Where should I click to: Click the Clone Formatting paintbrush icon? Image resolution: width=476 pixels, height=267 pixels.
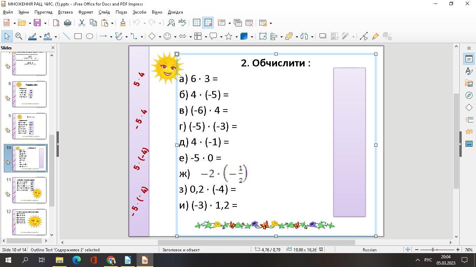point(123,23)
